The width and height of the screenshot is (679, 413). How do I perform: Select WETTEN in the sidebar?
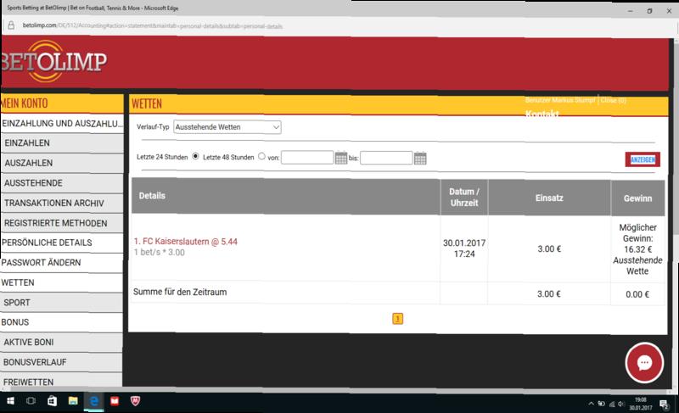click(62, 283)
